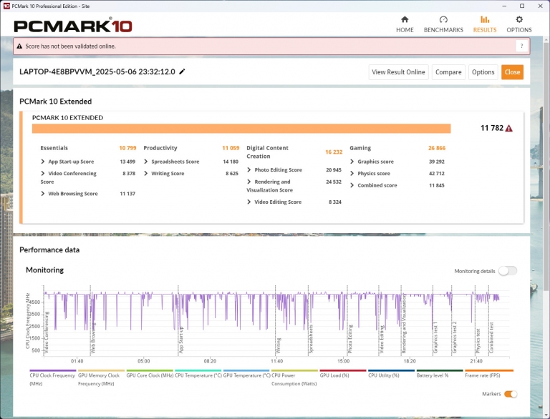Viewport: 550px width, 419px height.
Task: Click the Options gear icon
Action: [519, 19]
